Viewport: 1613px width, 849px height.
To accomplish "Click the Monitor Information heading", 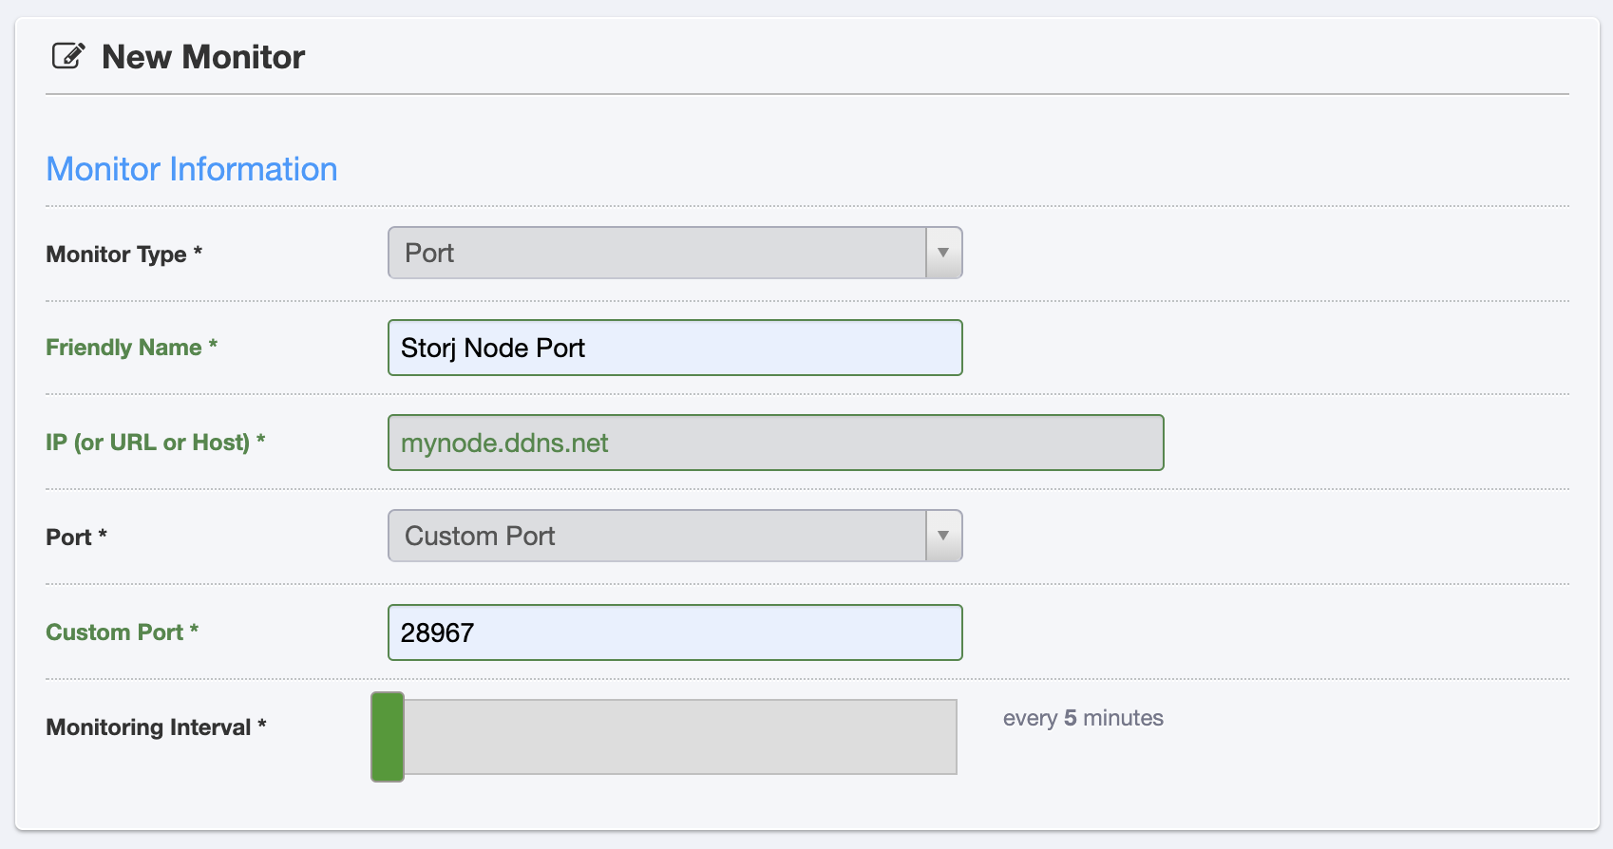I will click(x=192, y=169).
